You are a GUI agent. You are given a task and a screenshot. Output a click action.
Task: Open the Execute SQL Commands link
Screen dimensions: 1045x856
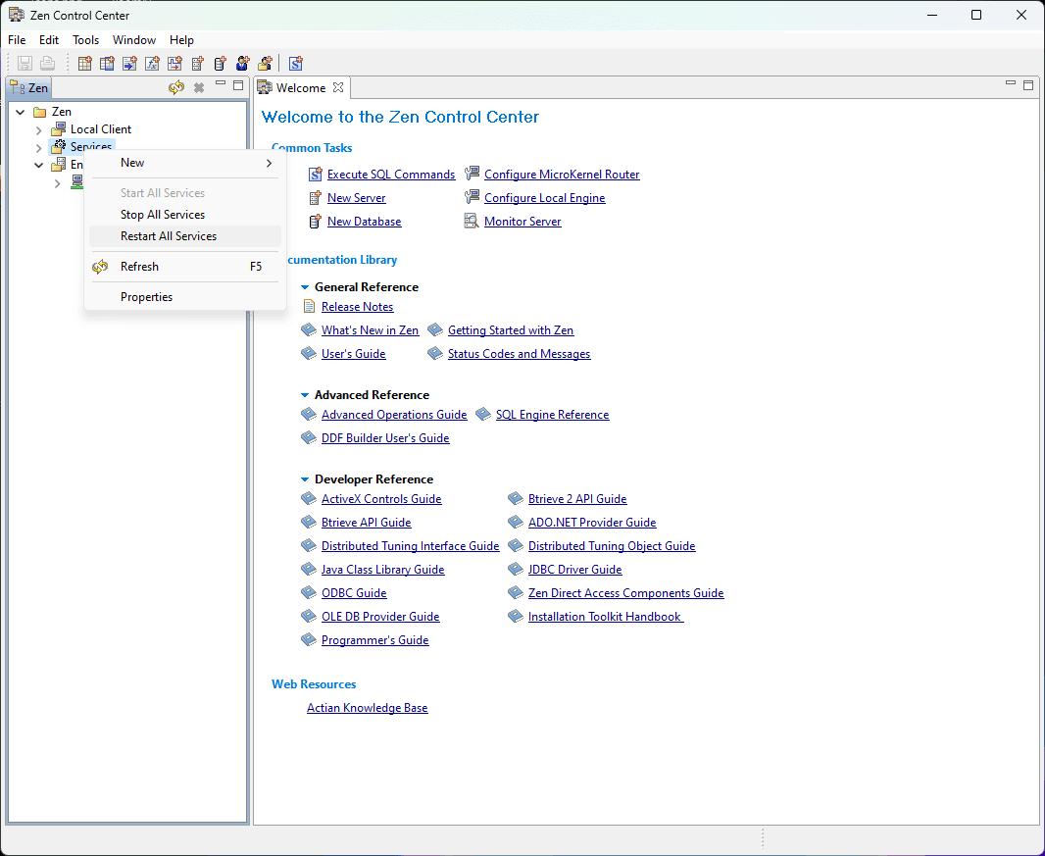click(x=391, y=175)
